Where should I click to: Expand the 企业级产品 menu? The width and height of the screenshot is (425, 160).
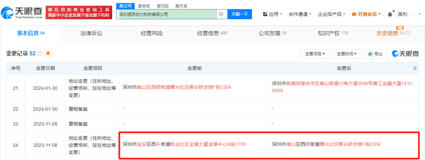[331, 14]
